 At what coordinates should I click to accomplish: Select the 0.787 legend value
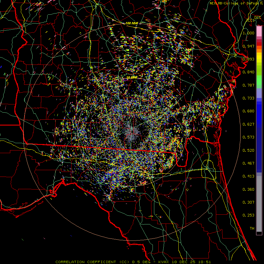pos(248,85)
